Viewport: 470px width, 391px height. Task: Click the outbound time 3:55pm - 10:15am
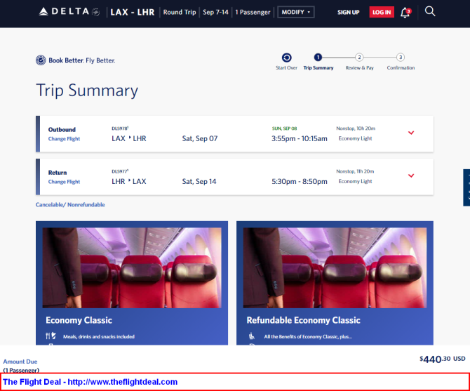click(x=300, y=138)
